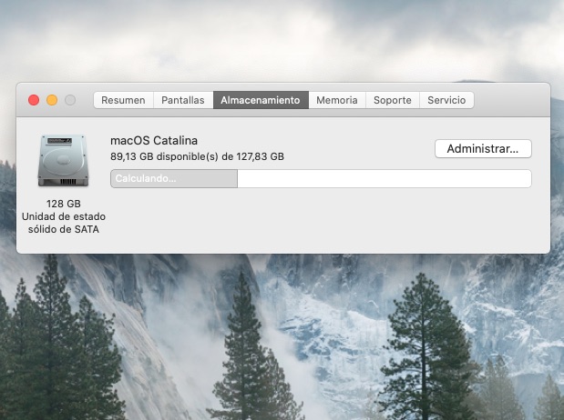The width and height of the screenshot is (564, 420).
Task: Show the Soporte tab
Action: [x=392, y=100]
